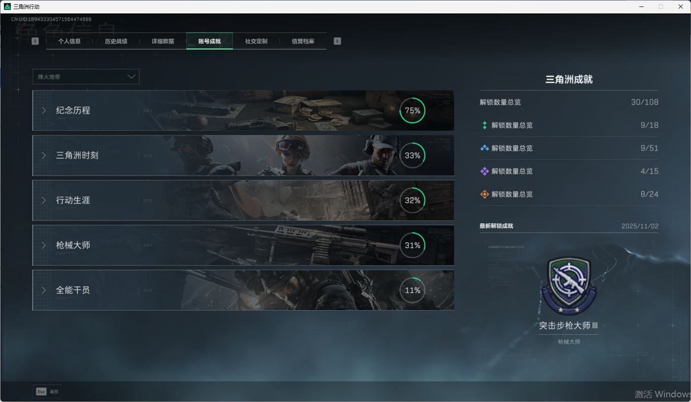Image resolution: width=691 pixels, height=402 pixels.
Task: Click the E key next-tab icon
Action: click(337, 41)
